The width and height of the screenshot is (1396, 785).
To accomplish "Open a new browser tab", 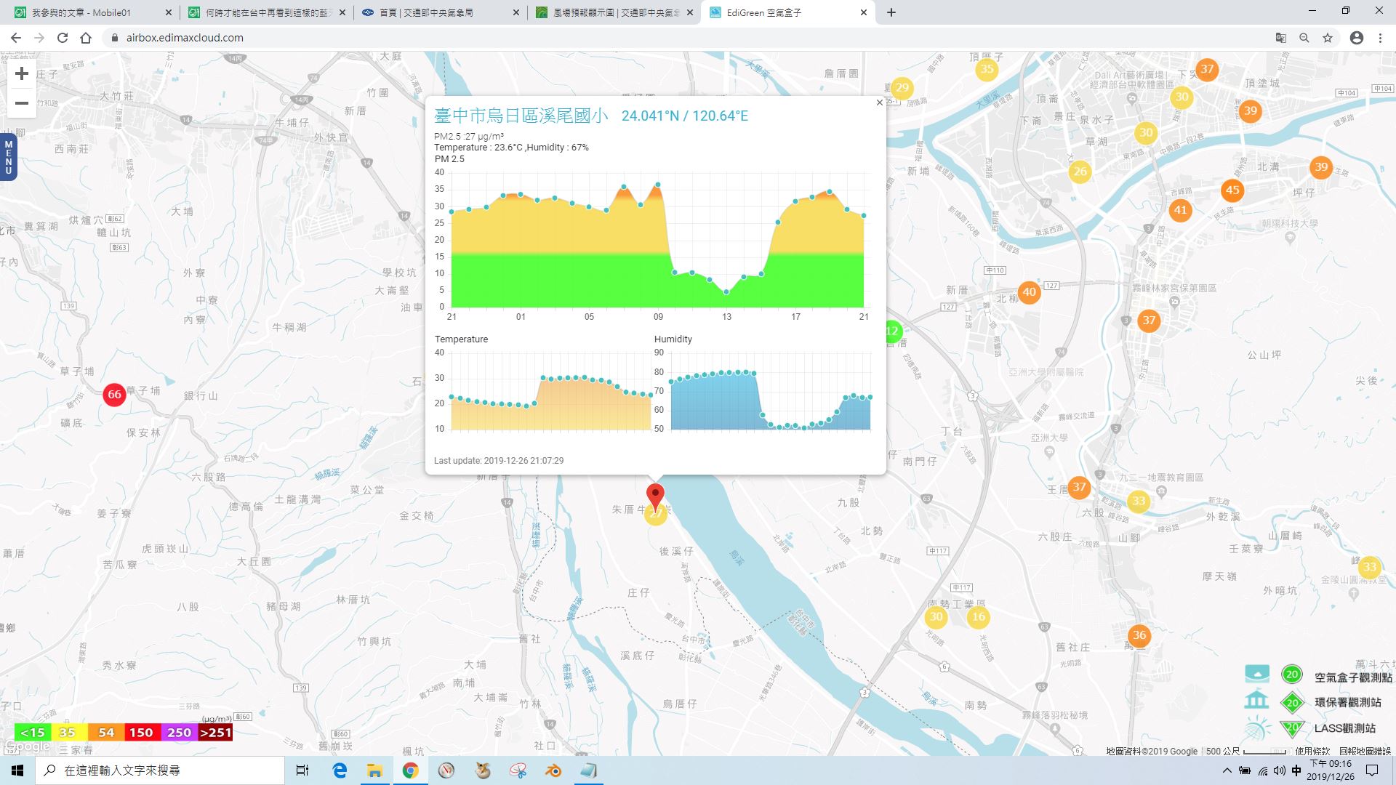I will pyautogui.click(x=891, y=12).
